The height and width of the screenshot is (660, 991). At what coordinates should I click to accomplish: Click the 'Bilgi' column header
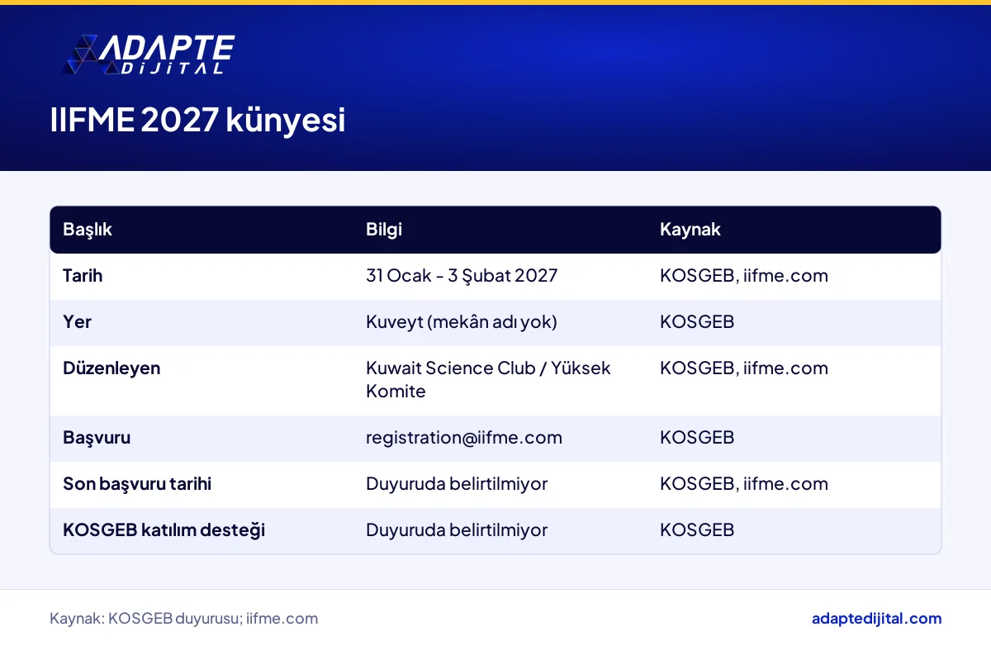coord(384,230)
